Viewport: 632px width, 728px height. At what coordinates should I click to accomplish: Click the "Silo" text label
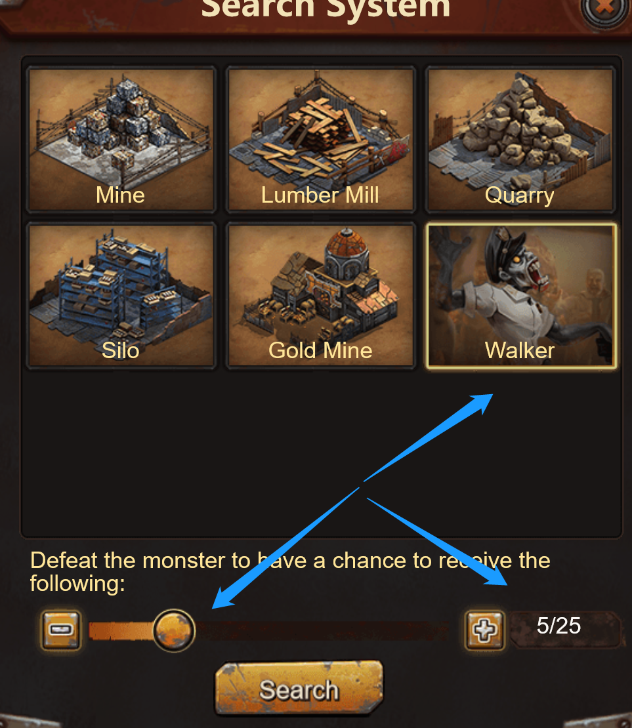point(120,350)
